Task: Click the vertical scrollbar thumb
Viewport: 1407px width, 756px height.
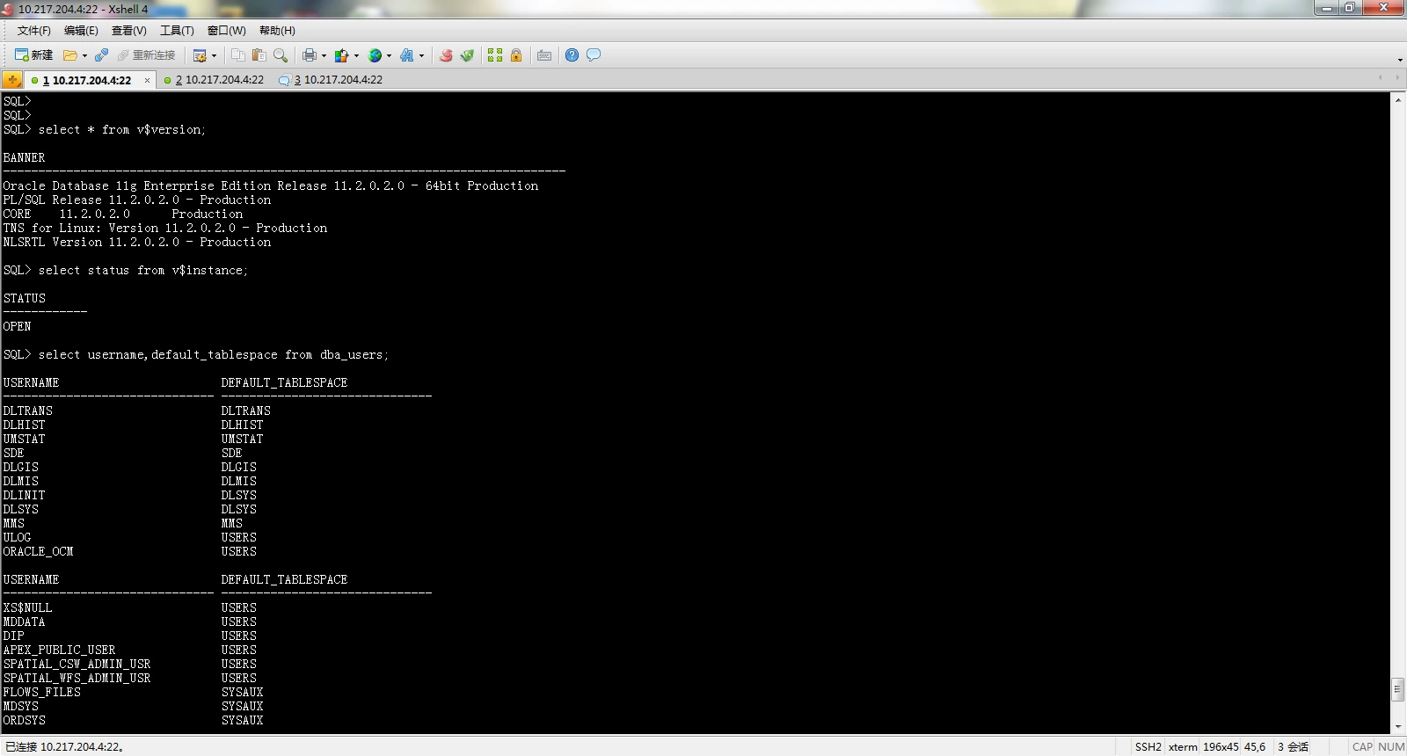Action: tap(1398, 690)
